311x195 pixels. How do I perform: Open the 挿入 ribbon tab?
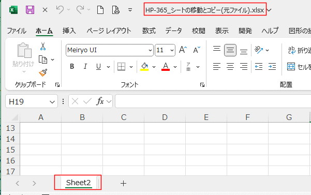point(69,31)
